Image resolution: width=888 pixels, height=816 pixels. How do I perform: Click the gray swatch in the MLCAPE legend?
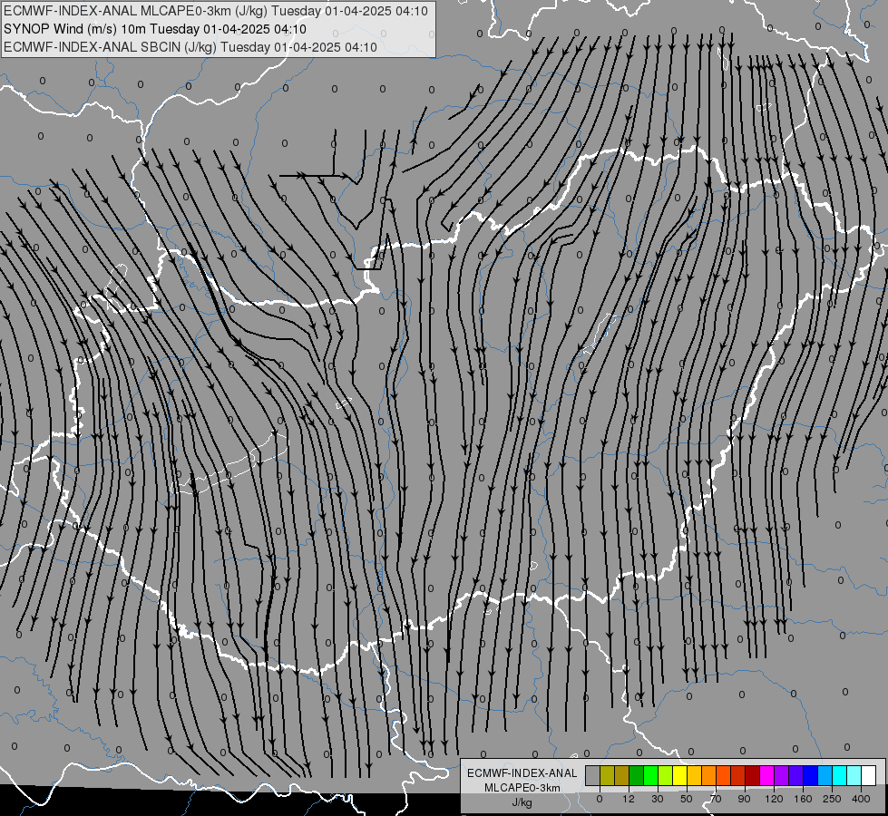[593, 775]
